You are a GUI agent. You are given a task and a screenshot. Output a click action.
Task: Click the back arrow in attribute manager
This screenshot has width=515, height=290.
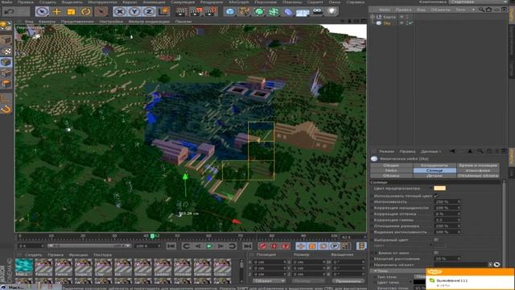tap(452, 151)
